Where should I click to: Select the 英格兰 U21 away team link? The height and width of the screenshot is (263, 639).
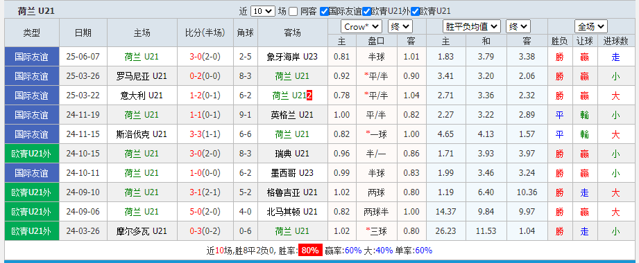(x=292, y=115)
